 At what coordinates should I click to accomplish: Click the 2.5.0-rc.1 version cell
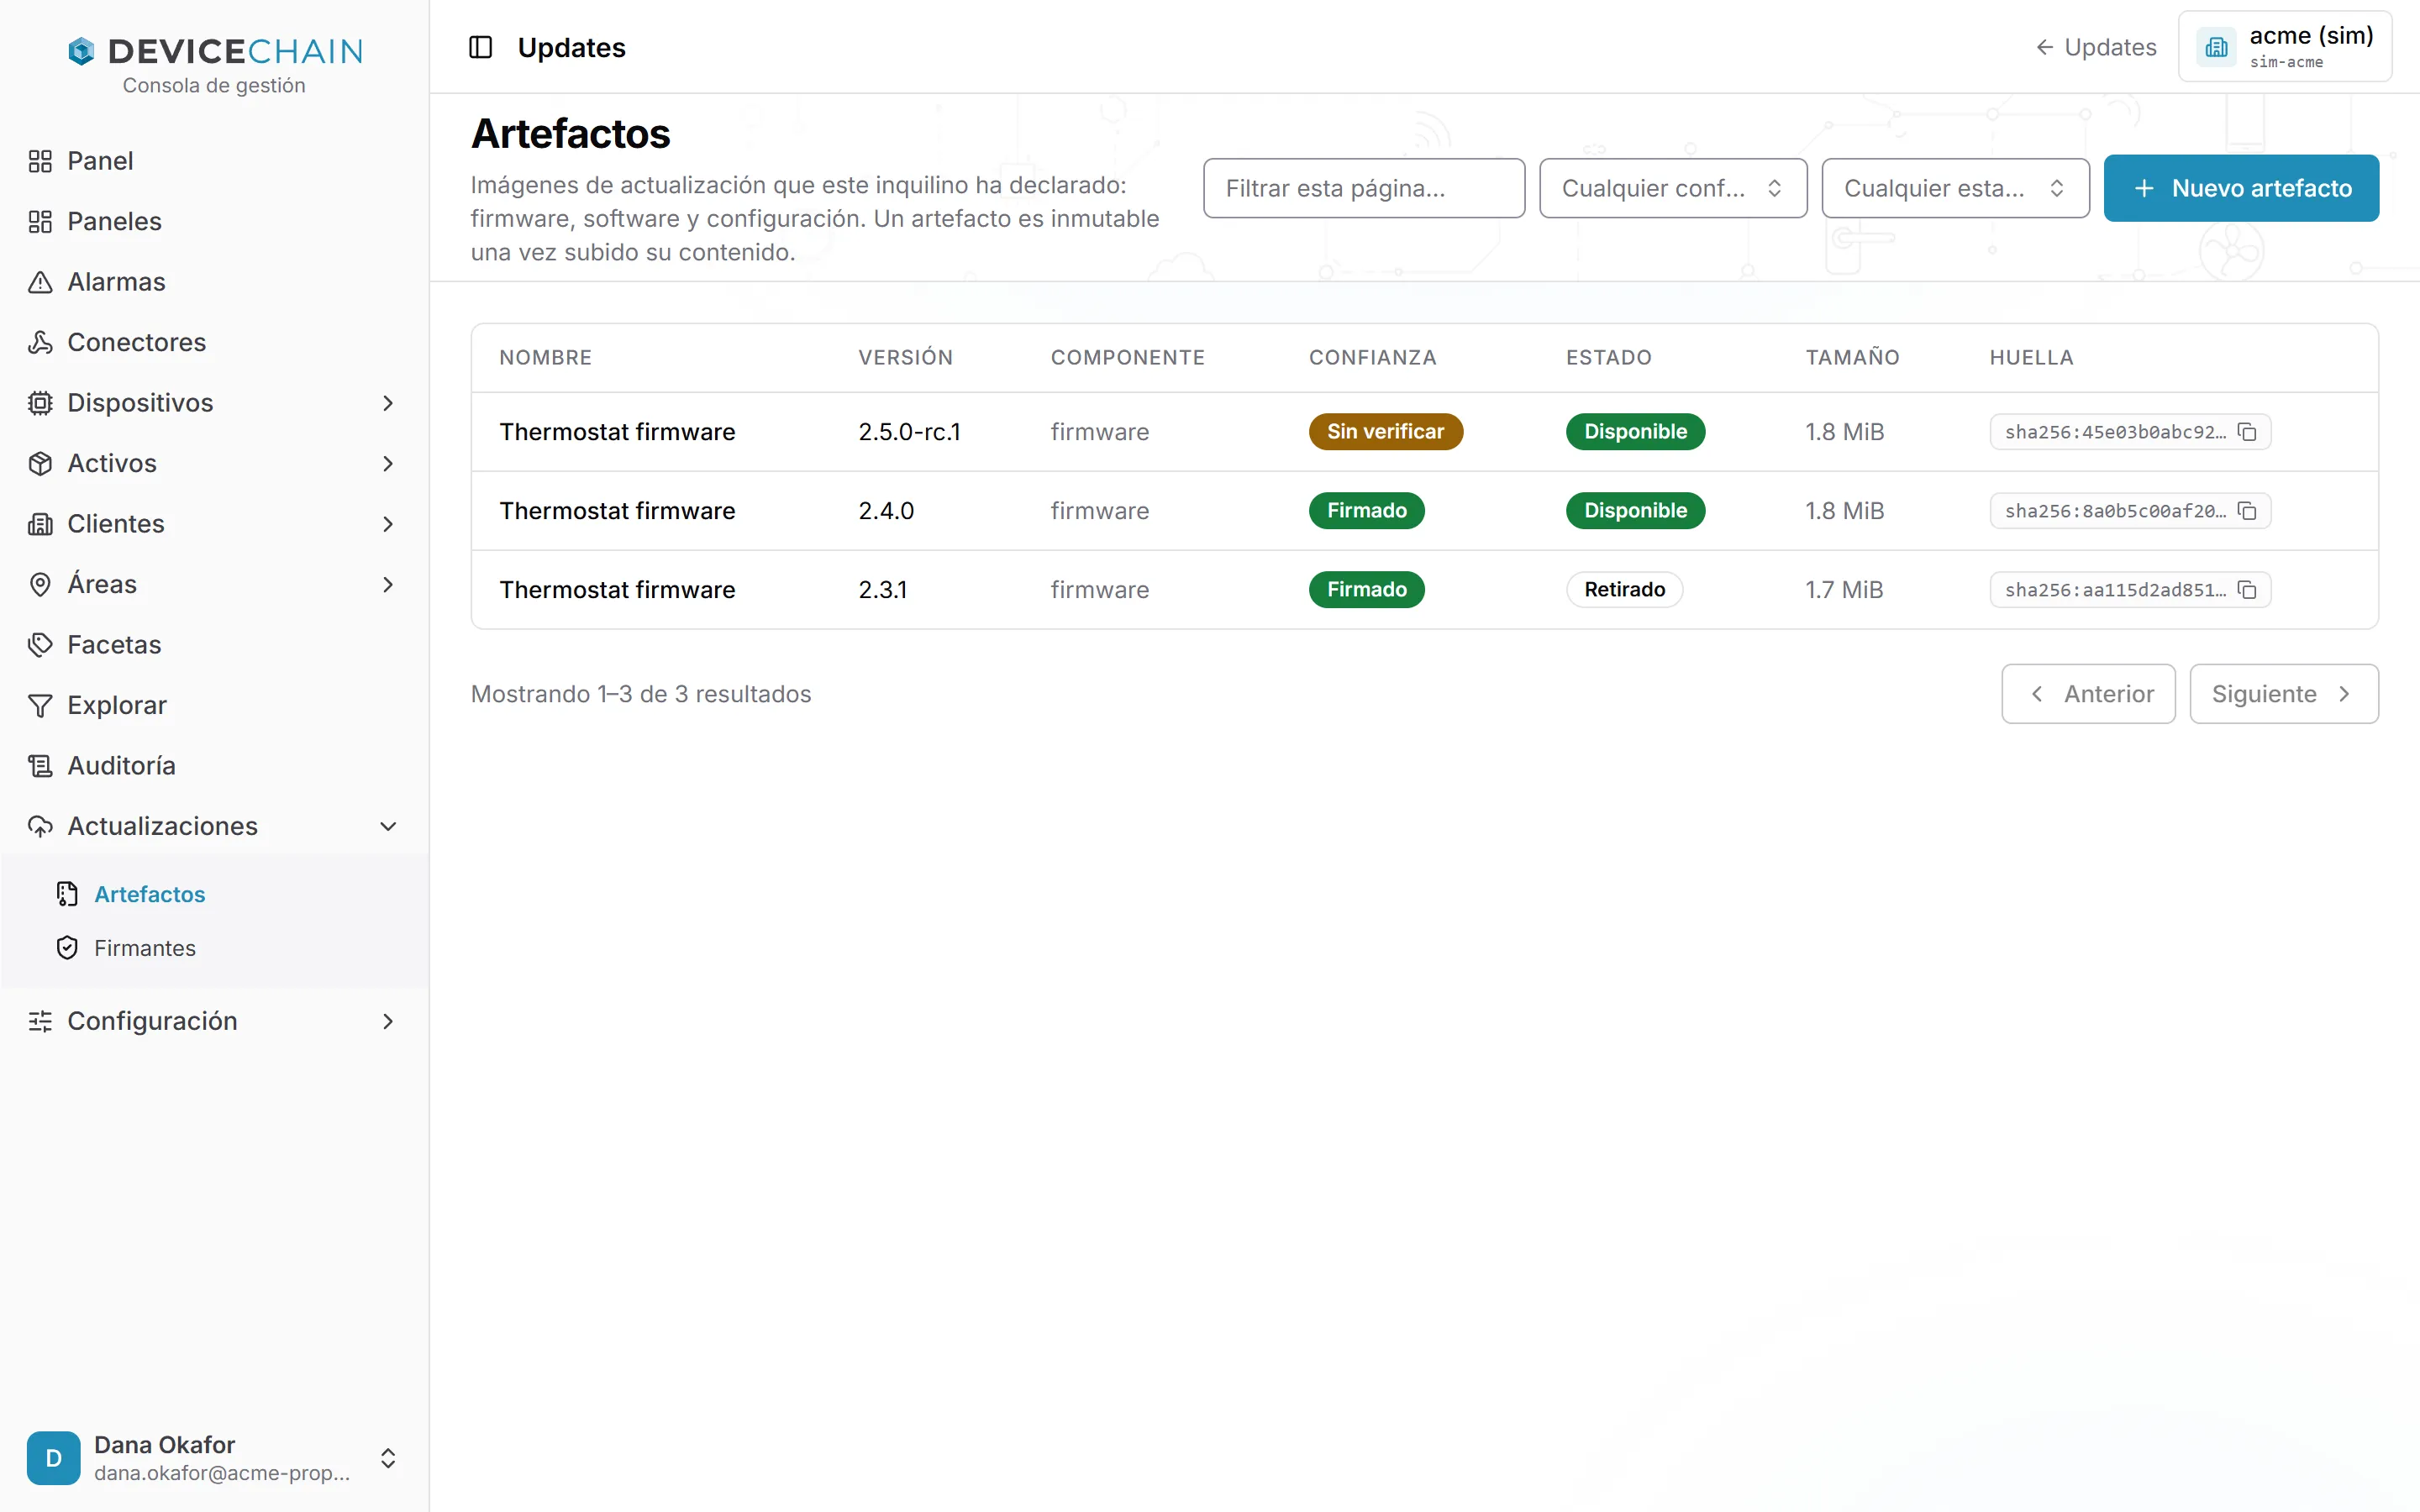pos(909,432)
